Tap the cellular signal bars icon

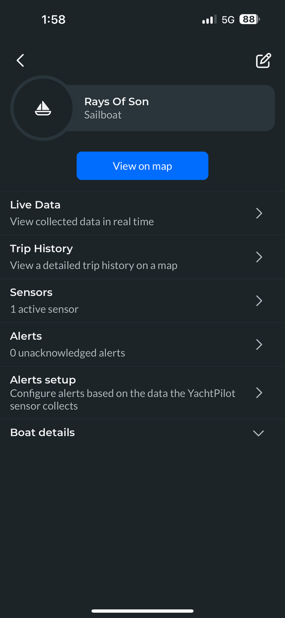click(x=209, y=20)
